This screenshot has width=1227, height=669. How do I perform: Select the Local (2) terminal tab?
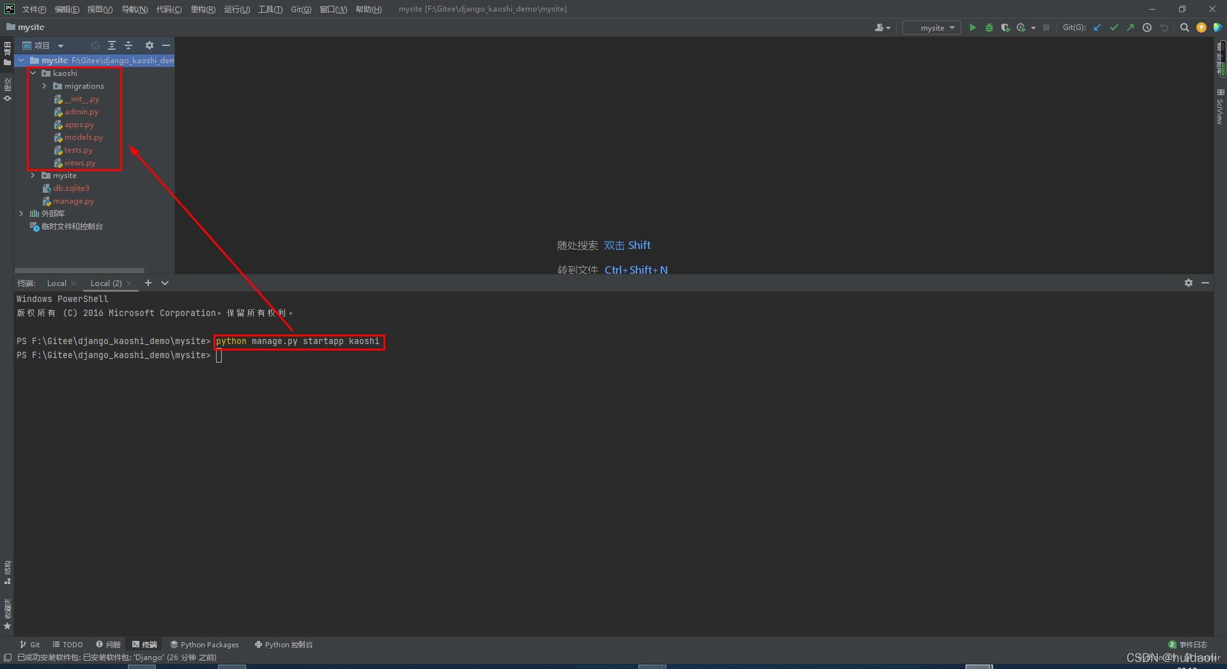[x=106, y=283]
